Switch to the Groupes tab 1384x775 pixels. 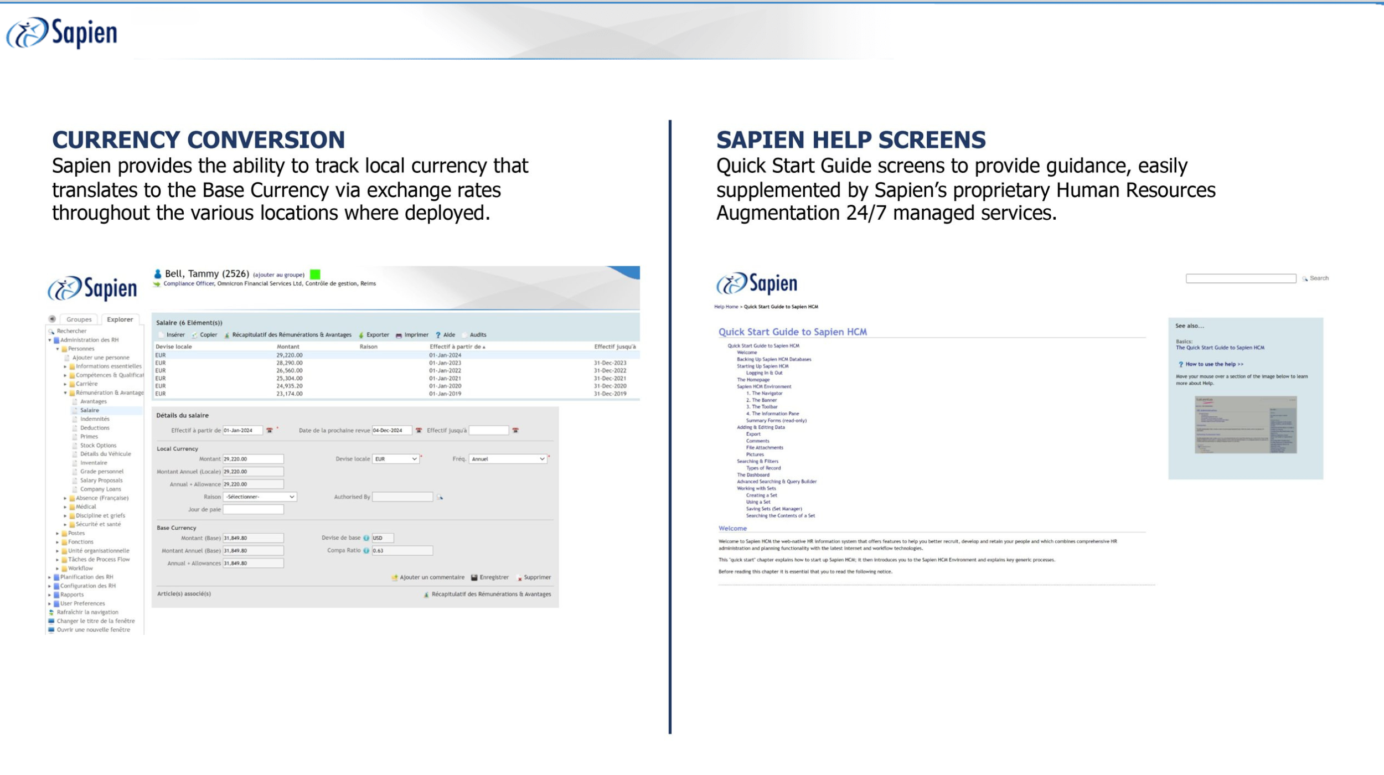[79, 319]
